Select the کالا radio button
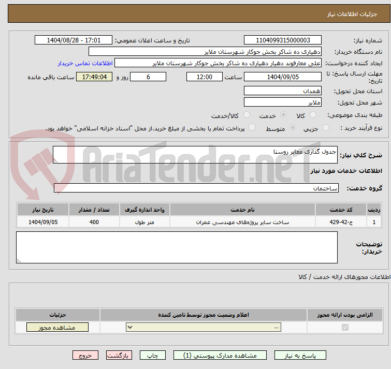 pyautogui.click(x=313, y=115)
